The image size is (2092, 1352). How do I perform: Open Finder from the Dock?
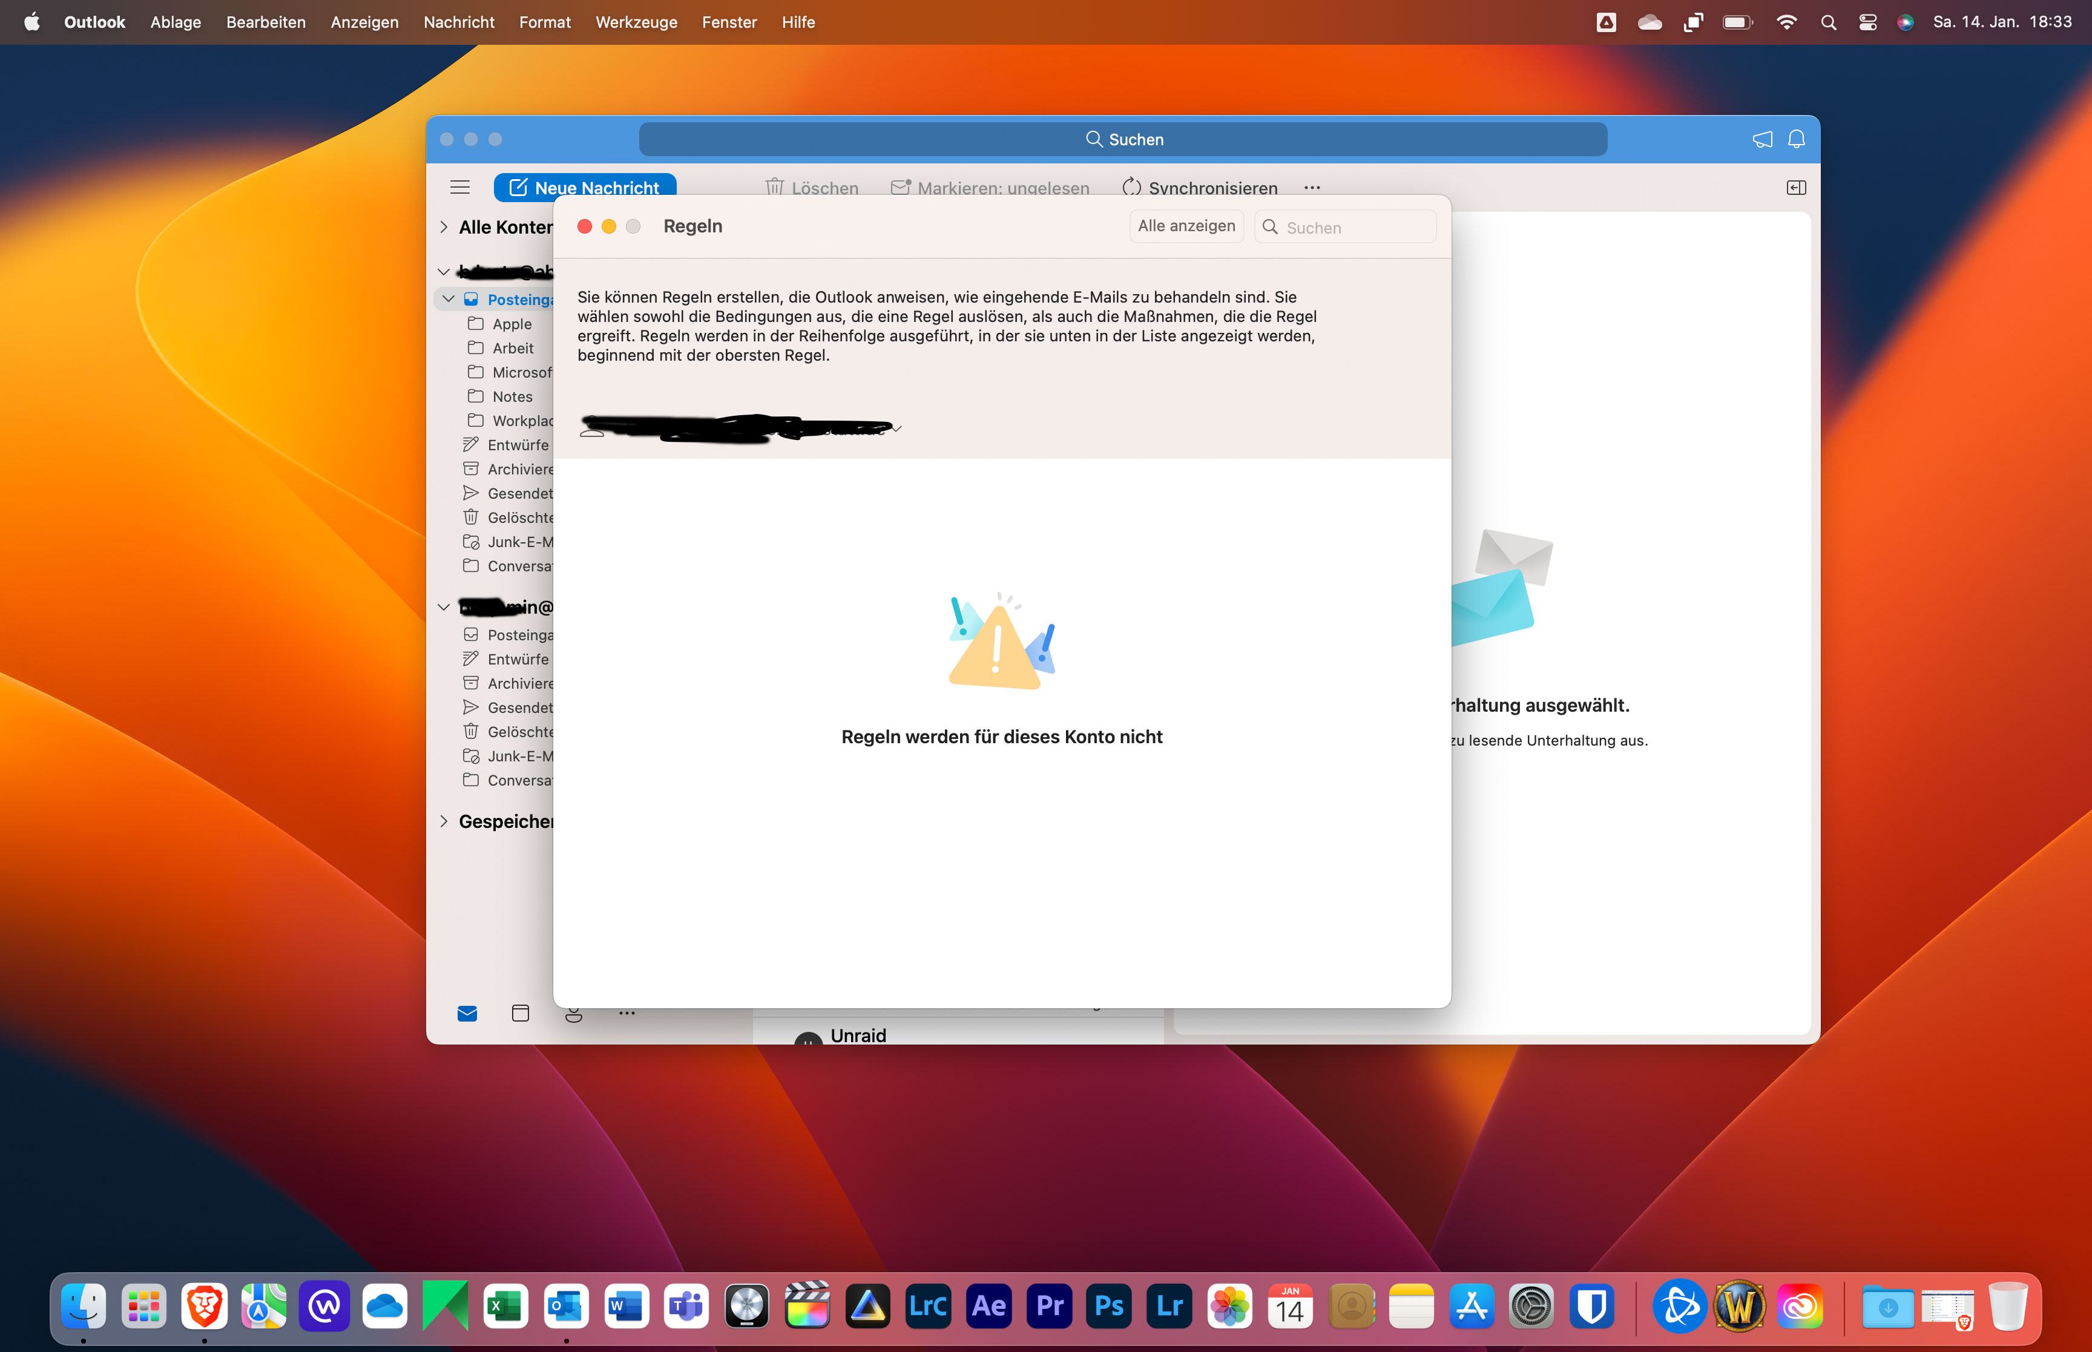click(84, 1307)
